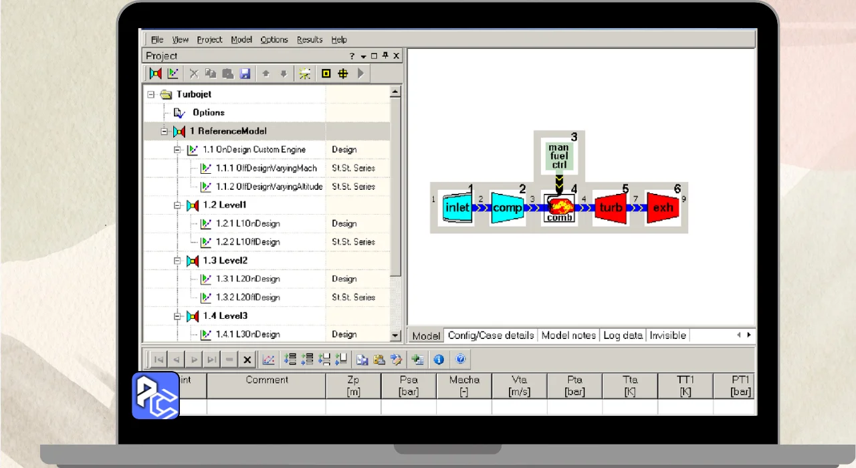Select the comb combustor component in the diagram

point(559,208)
